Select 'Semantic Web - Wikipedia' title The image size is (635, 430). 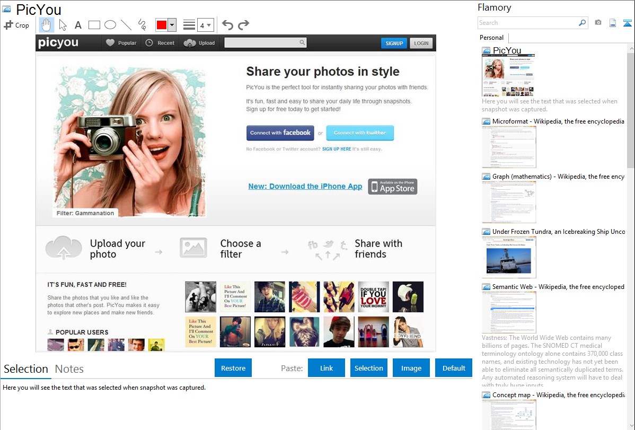[x=558, y=287]
